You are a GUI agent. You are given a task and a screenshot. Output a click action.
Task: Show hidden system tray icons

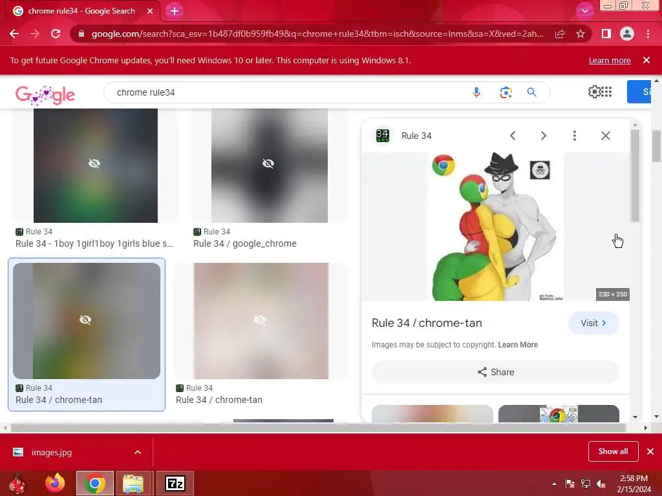(x=554, y=484)
